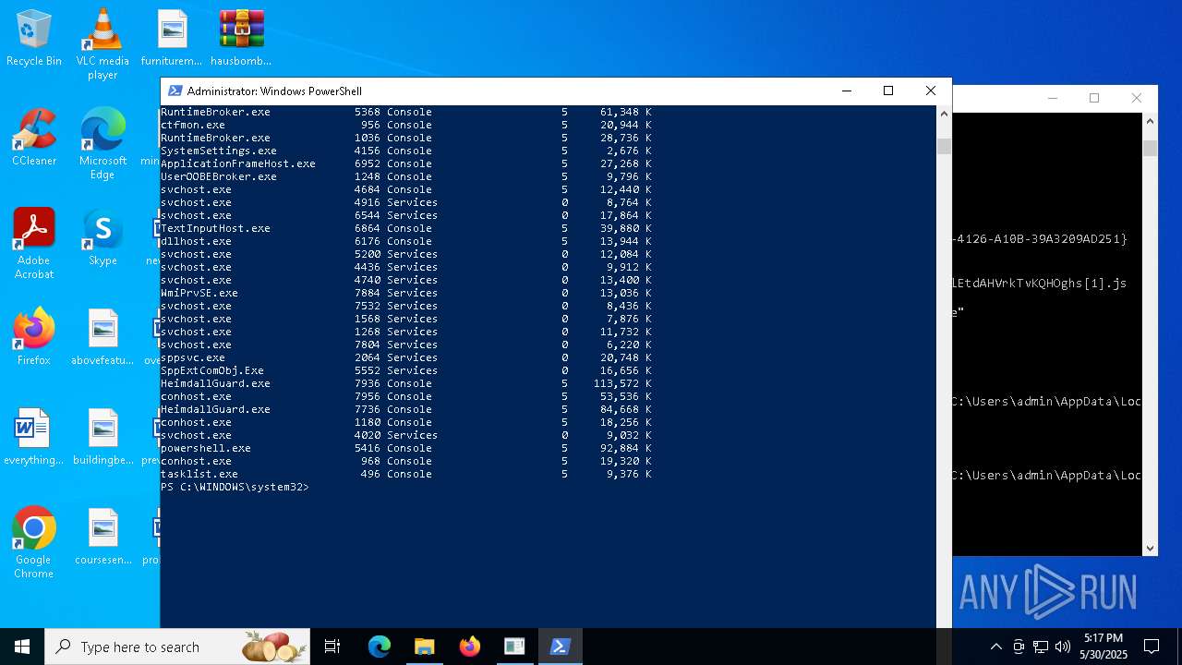This screenshot has width=1182, height=665.
Task: Click the .js filename in background console
Action: pyautogui.click(x=1040, y=284)
